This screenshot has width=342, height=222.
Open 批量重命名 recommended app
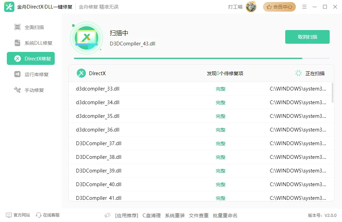225,216
